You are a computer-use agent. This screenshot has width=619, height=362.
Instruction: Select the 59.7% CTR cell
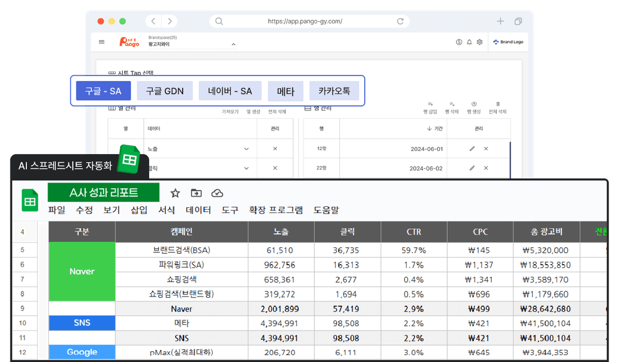click(x=414, y=250)
